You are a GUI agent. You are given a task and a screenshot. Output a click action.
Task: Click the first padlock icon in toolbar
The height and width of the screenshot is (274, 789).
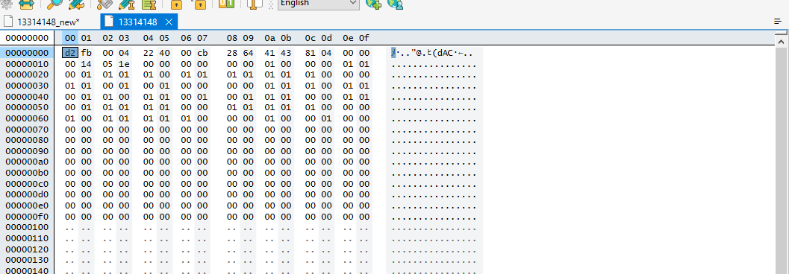pyautogui.click(x=176, y=4)
